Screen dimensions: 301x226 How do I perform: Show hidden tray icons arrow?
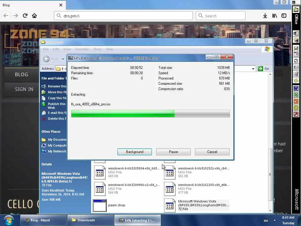coord(275,220)
